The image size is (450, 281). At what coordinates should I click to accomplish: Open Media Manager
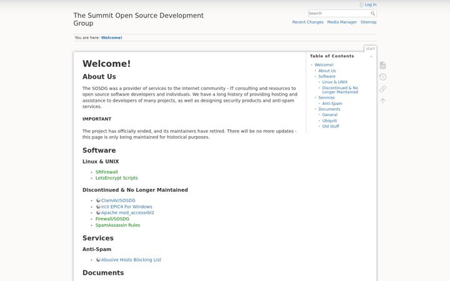(x=342, y=22)
